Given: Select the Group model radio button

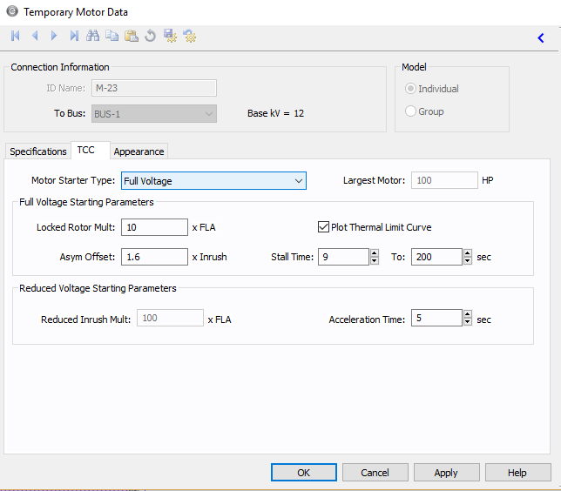Looking at the screenshot, I should coord(411,111).
